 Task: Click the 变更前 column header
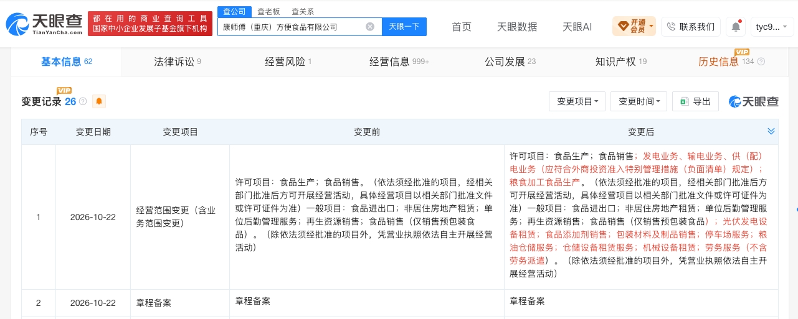367,132
